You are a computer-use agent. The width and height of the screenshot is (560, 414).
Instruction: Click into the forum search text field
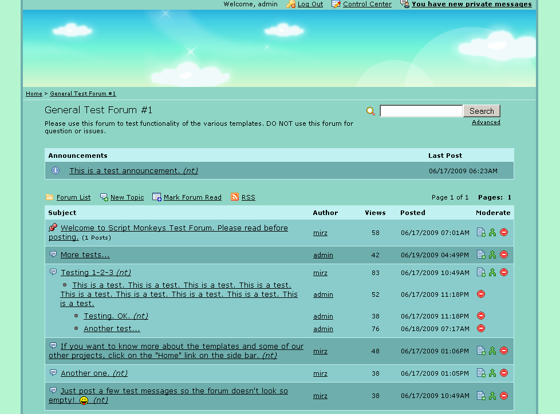[x=421, y=111]
